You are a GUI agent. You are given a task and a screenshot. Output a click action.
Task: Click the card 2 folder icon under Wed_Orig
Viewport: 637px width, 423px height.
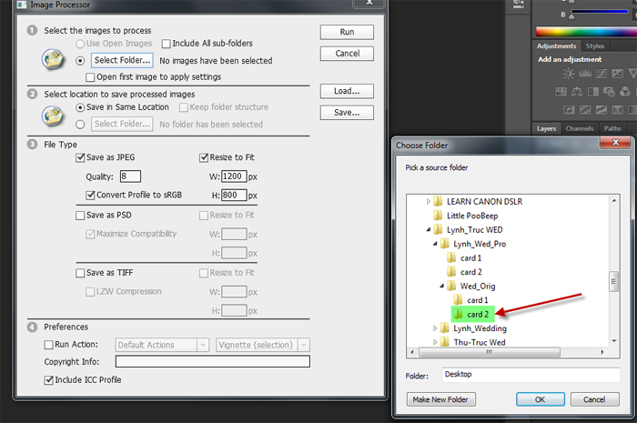459,314
